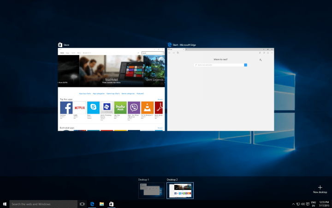Open the Action Center notification icon
The image size is (332, 208).
click(308, 204)
